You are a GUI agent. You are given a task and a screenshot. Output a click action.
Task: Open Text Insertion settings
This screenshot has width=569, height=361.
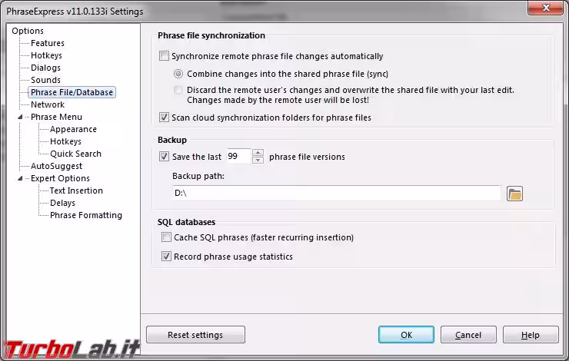tap(76, 190)
